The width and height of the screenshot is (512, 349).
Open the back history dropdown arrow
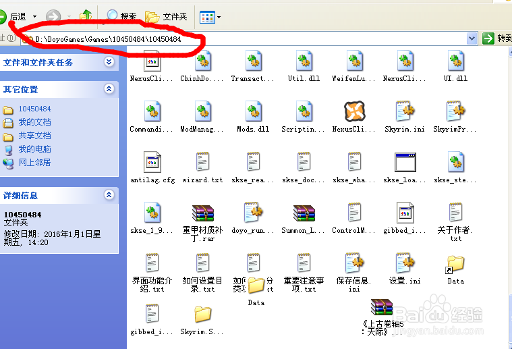coord(34,16)
